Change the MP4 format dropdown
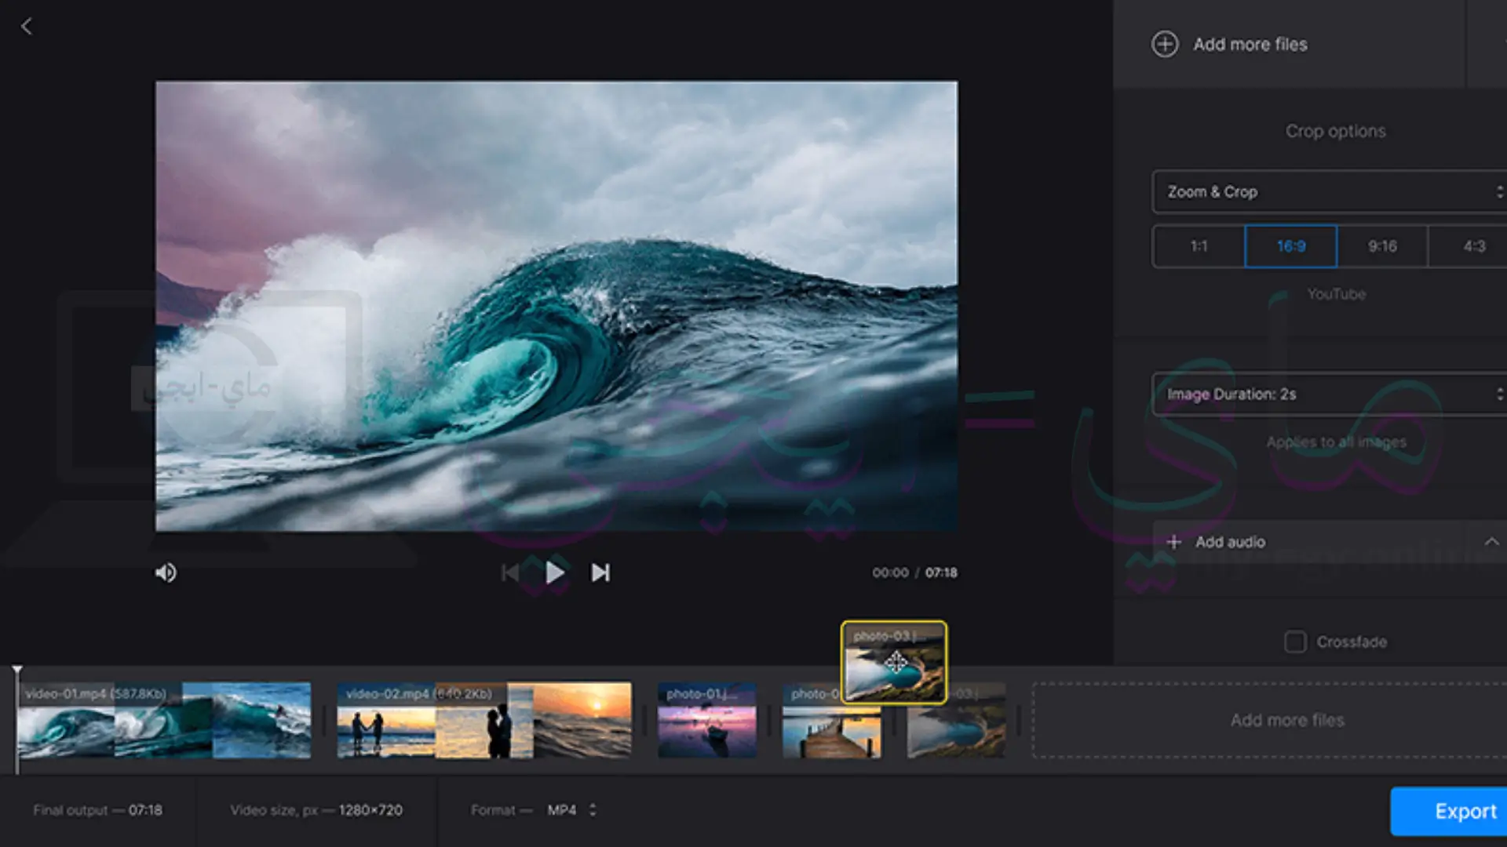This screenshot has height=847, width=1507. tap(572, 810)
